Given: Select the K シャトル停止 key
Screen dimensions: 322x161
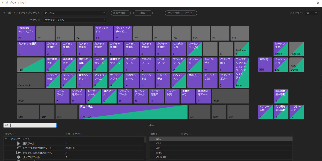Looking at the screenshot, I should (163, 80).
